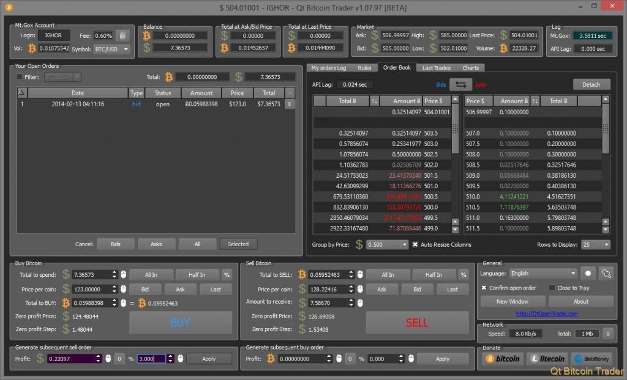Click the Bitcoin app icon in title bar
The height and width of the screenshot is (380, 627).
coord(9,7)
